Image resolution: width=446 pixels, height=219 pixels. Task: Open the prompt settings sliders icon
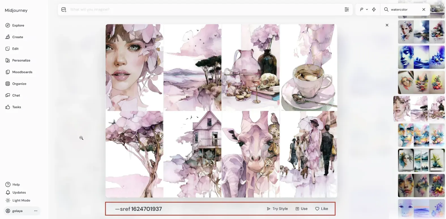(347, 10)
